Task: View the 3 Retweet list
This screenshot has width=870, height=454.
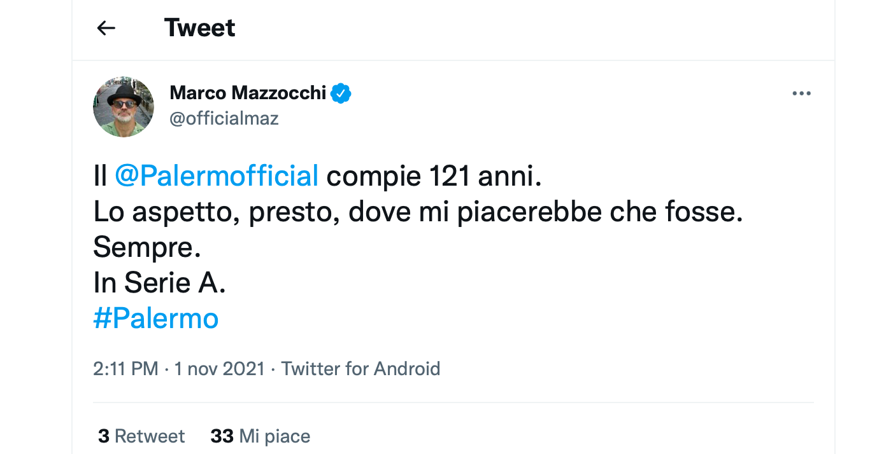Action: 141,436
